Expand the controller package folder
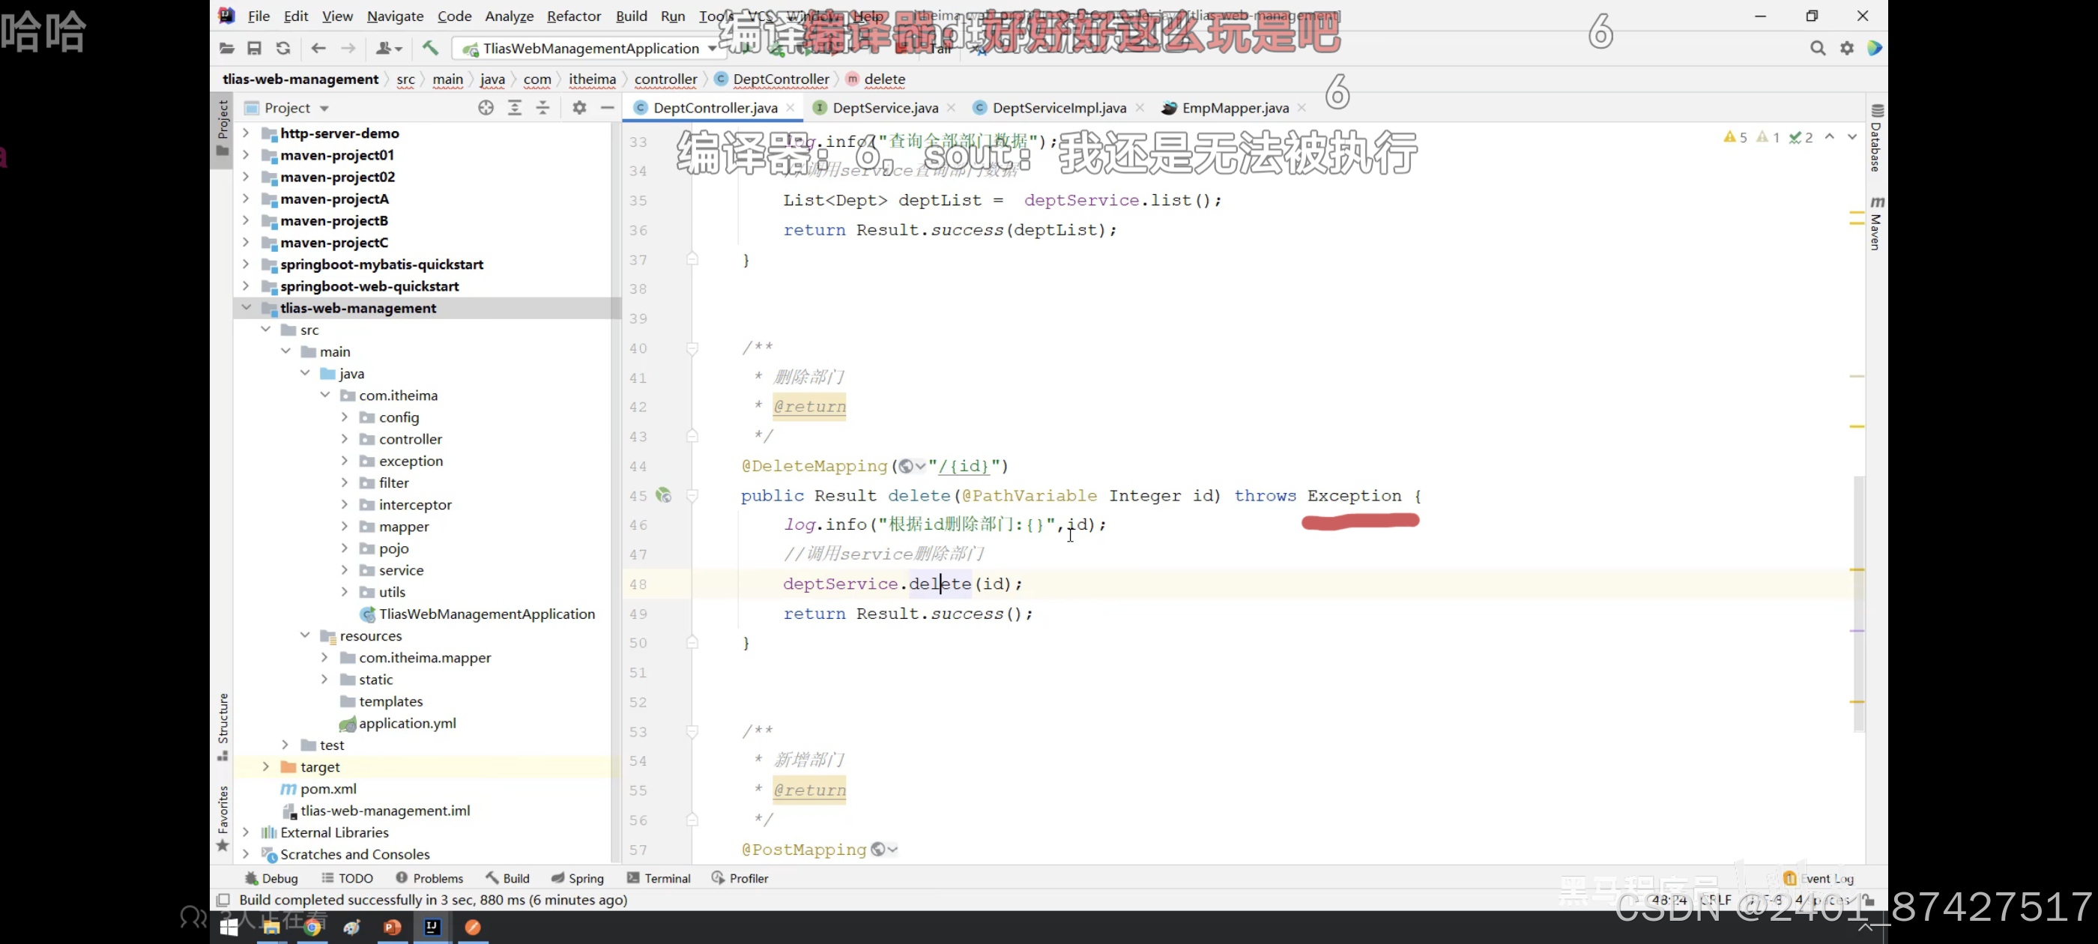 click(x=345, y=439)
